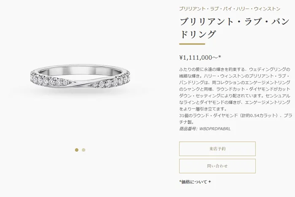Image resolution: width=295 pixels, height=197 pixels.
Task: Click the plus sign next to 価格について
Action: 209,182
